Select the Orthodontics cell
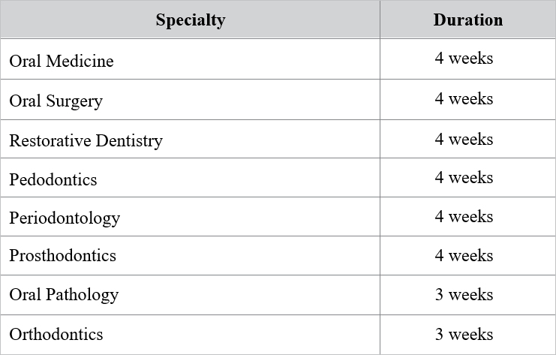Image resolution: width=556 pixels, height=355 pixels. click(x=190, y=335)
